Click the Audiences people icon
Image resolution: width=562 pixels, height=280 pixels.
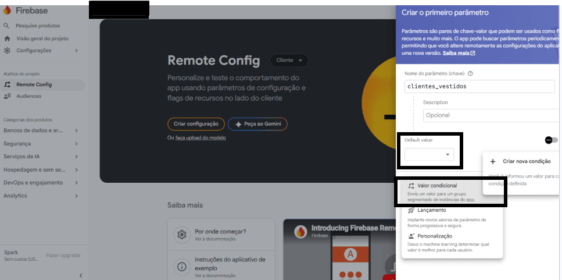pyautogui.click(x=7, y=96)
